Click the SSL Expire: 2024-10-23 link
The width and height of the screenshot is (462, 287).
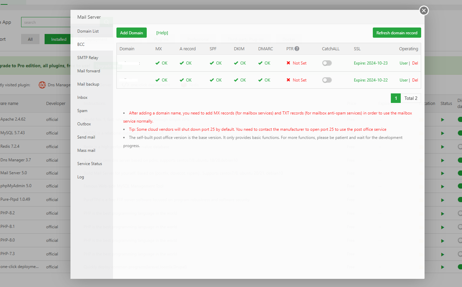click(371, 63)
